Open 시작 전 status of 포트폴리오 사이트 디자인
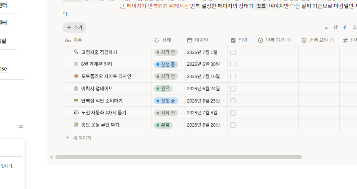This screenshot has width=357, height=189. click(166, 76)
